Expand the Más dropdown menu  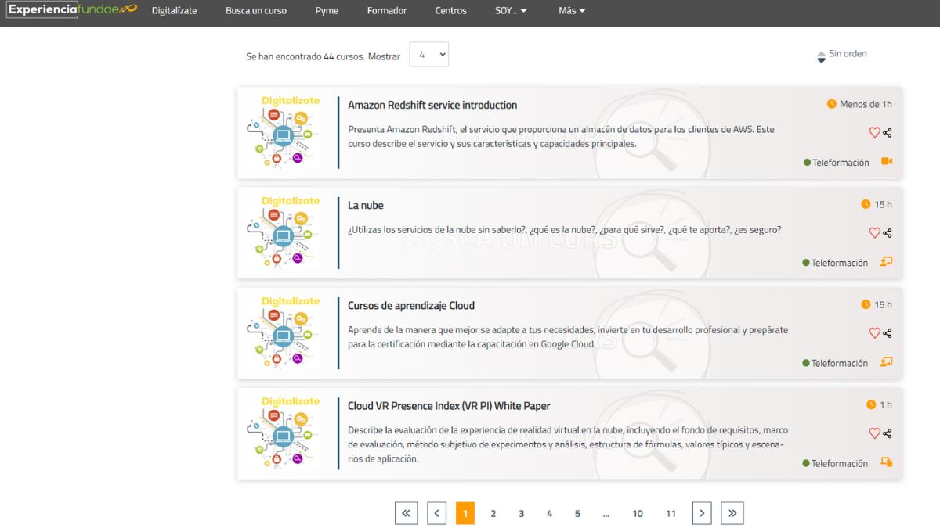coord(572,11)
